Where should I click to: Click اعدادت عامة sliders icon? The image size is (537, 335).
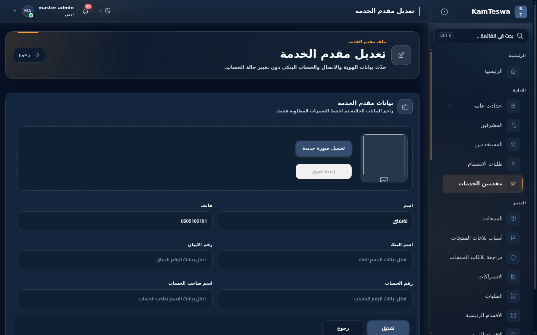point(513,106)
